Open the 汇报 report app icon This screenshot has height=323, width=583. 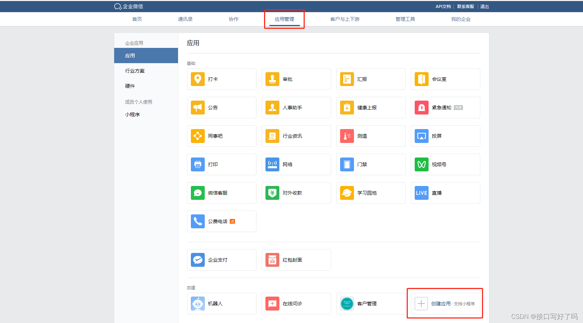coord(347,79)
